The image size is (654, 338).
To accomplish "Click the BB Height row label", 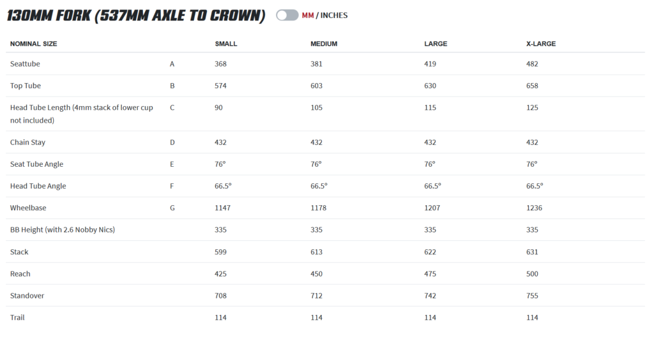I will (62, 230).
